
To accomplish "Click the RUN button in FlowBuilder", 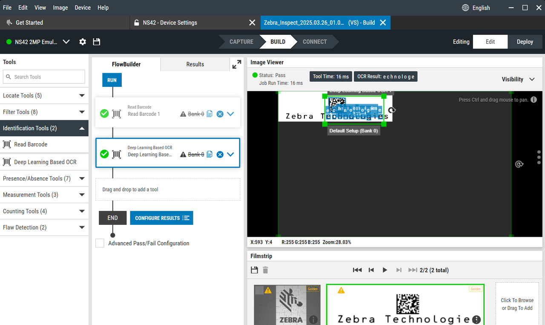I will coord(112,80).
